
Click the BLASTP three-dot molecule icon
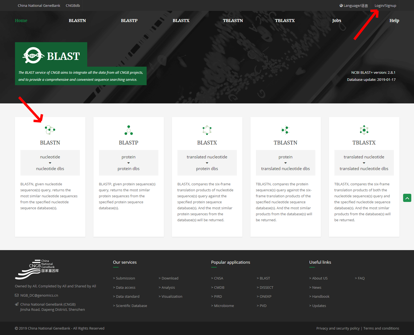(129, 130)
